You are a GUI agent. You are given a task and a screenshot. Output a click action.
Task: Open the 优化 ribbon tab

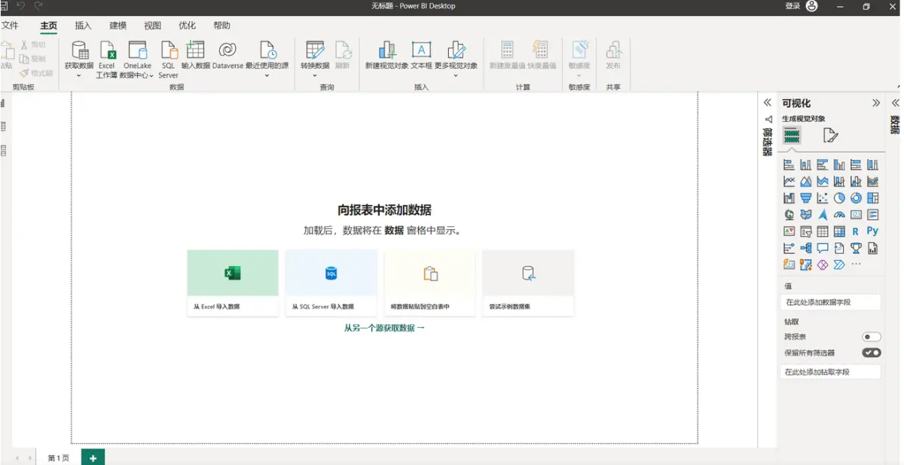[x=187, y=26]
